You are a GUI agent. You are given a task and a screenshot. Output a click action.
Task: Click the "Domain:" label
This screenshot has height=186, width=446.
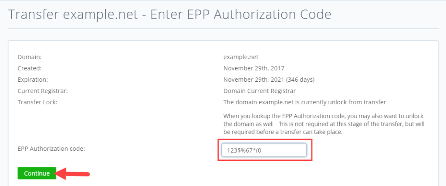[x=29, y=56]
